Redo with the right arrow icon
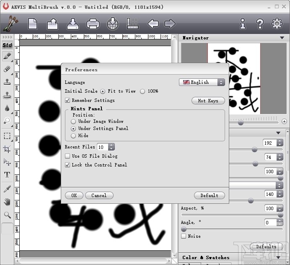This screenshot has width=290, height=265. (170, 23)
